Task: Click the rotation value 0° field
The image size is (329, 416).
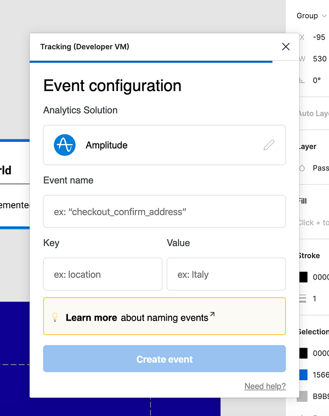Action: [317, 80]
